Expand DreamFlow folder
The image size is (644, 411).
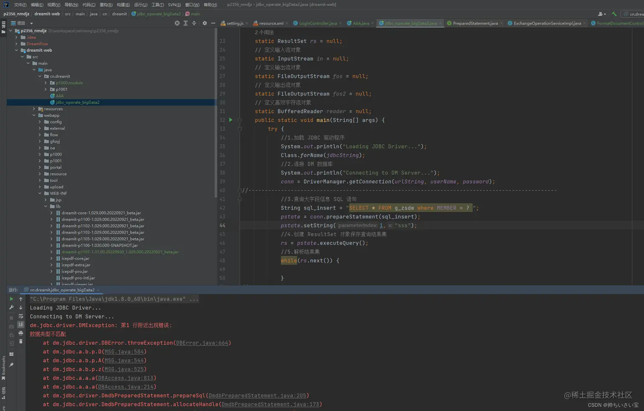[17, 44]
